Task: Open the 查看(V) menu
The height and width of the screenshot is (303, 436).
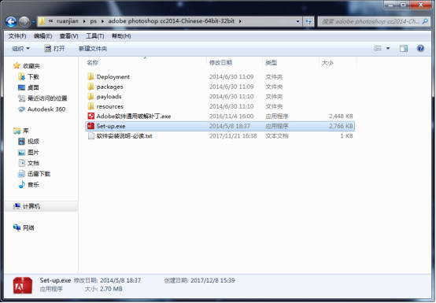Action: pos(68,36)
